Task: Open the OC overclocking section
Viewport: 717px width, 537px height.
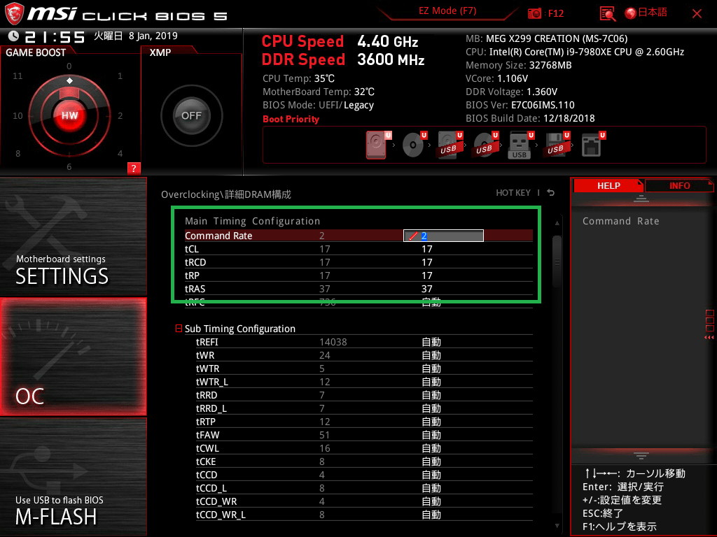Action: pyautogui.click(x=73, y=357)
